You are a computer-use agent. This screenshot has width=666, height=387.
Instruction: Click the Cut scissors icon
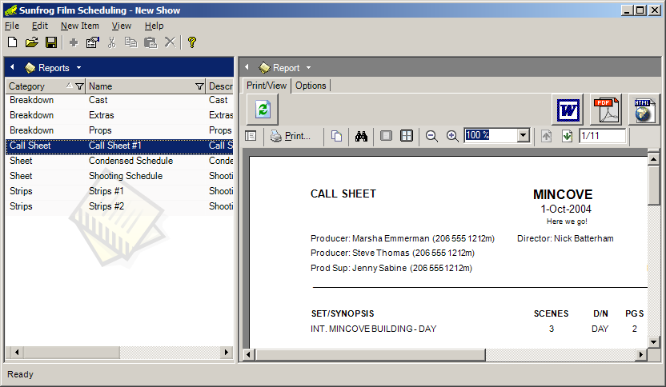[112, 42]
